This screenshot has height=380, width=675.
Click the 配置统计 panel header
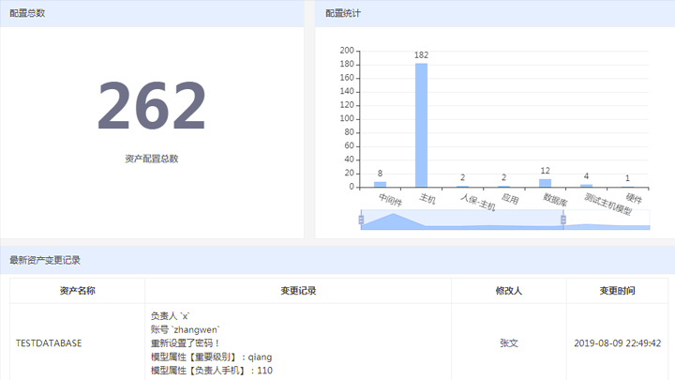coord(343,13)
